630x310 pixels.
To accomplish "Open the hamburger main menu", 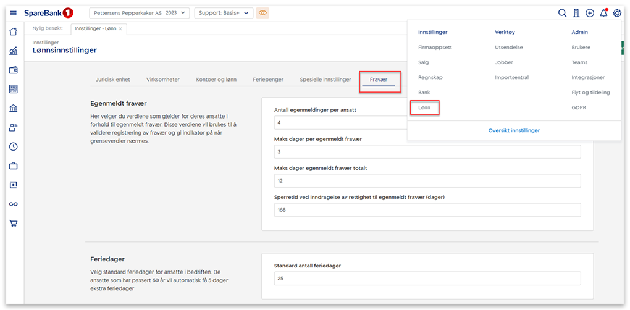I will pyautogui.click(x=13, y=13).
